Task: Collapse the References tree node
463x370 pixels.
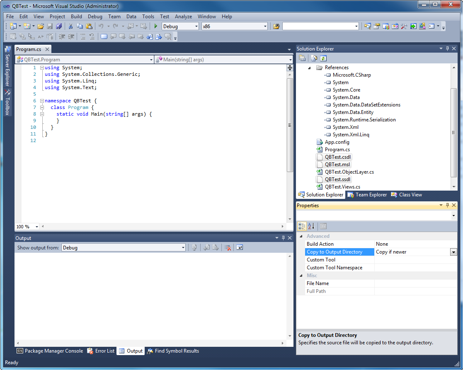Action: (x=309, y=68)
